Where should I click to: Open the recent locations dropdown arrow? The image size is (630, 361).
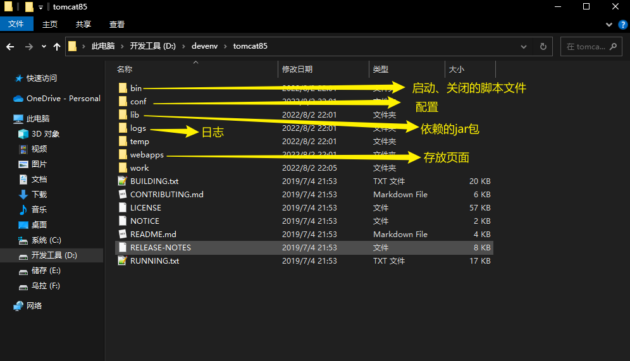(x=44, y=47)
